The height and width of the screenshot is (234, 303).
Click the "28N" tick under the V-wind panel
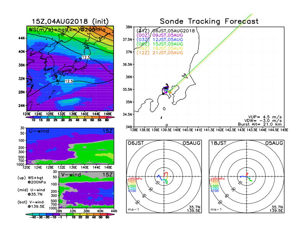pyautogui.click(x=59, y=211)
